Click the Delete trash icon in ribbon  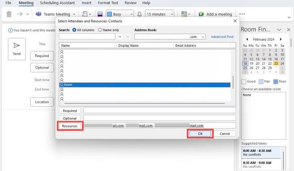9,14
